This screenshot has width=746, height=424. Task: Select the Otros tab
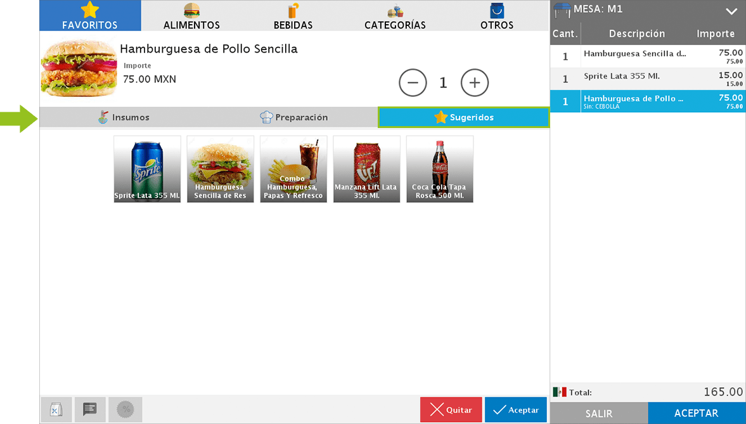click(x=497, y=16)
